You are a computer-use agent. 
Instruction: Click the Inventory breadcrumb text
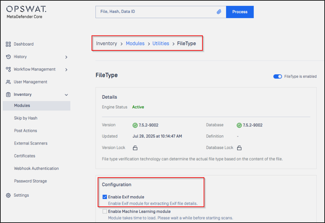pos(107,44)
